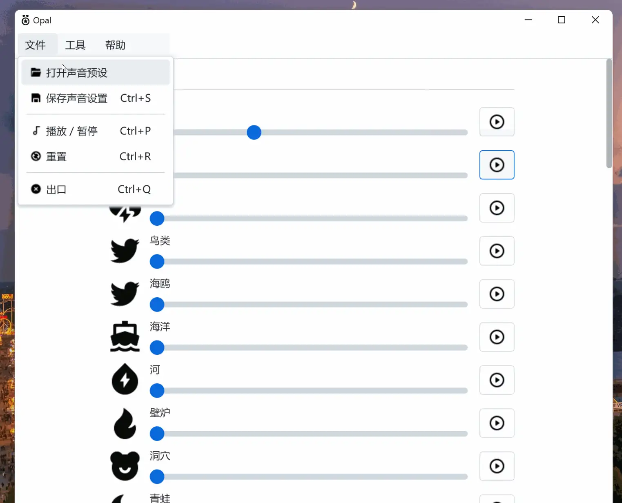Click the first sound's volume slider handle

tap(254, 132)
